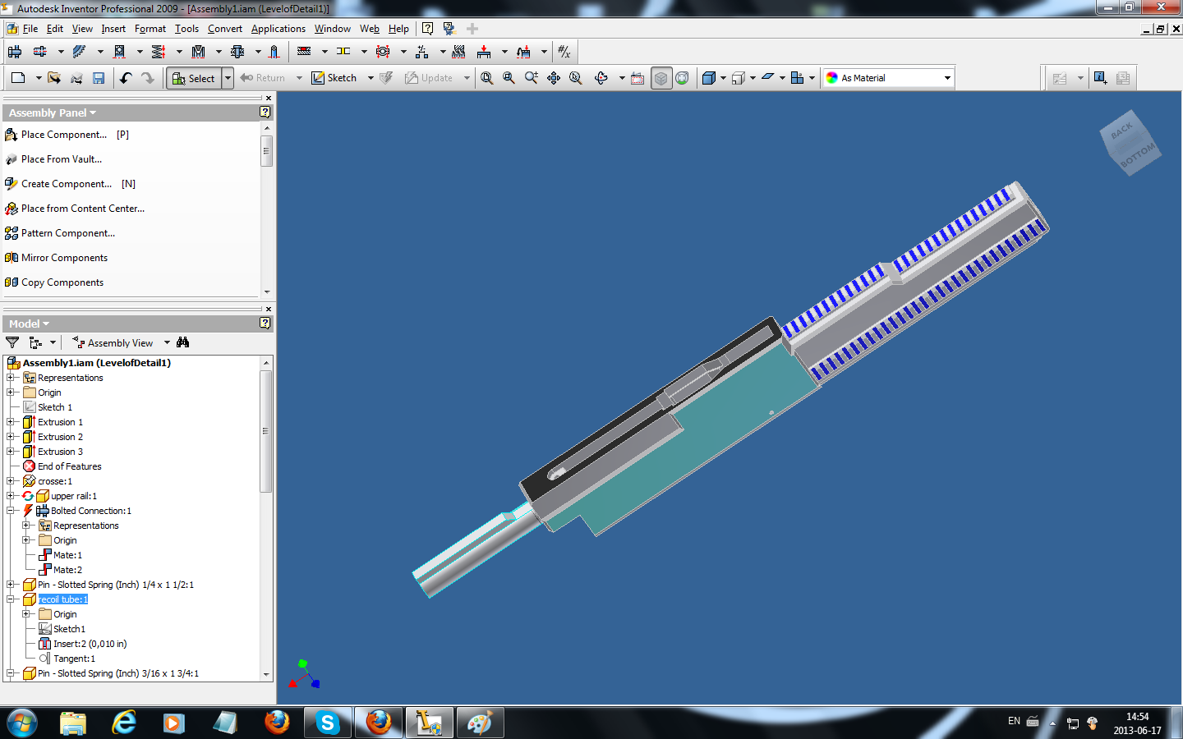This screenshot has height=739, width=1183.
Task: Open the pin calculator toolbar icon
Action: (274, 52)
